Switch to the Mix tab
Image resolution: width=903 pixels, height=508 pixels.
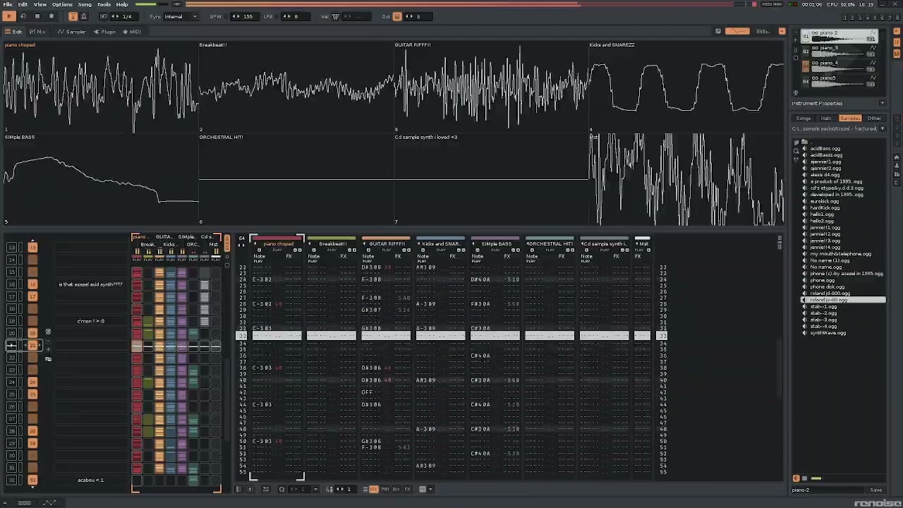[x=37, y=32]
